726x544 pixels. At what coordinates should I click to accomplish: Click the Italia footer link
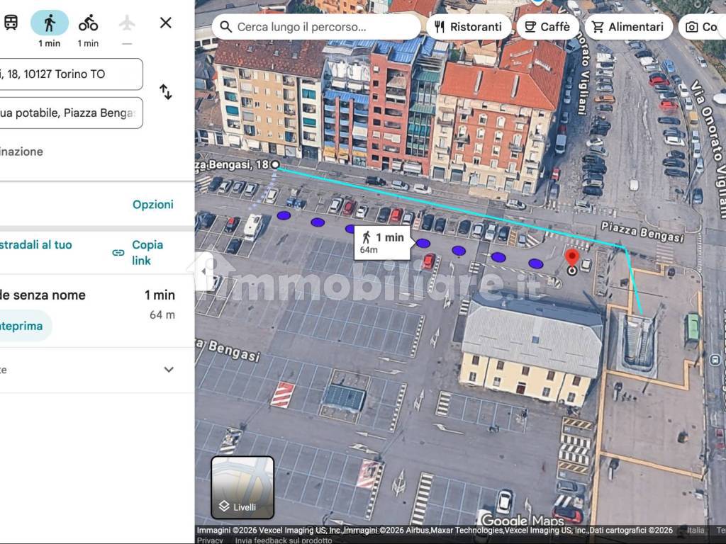[696, 530]
